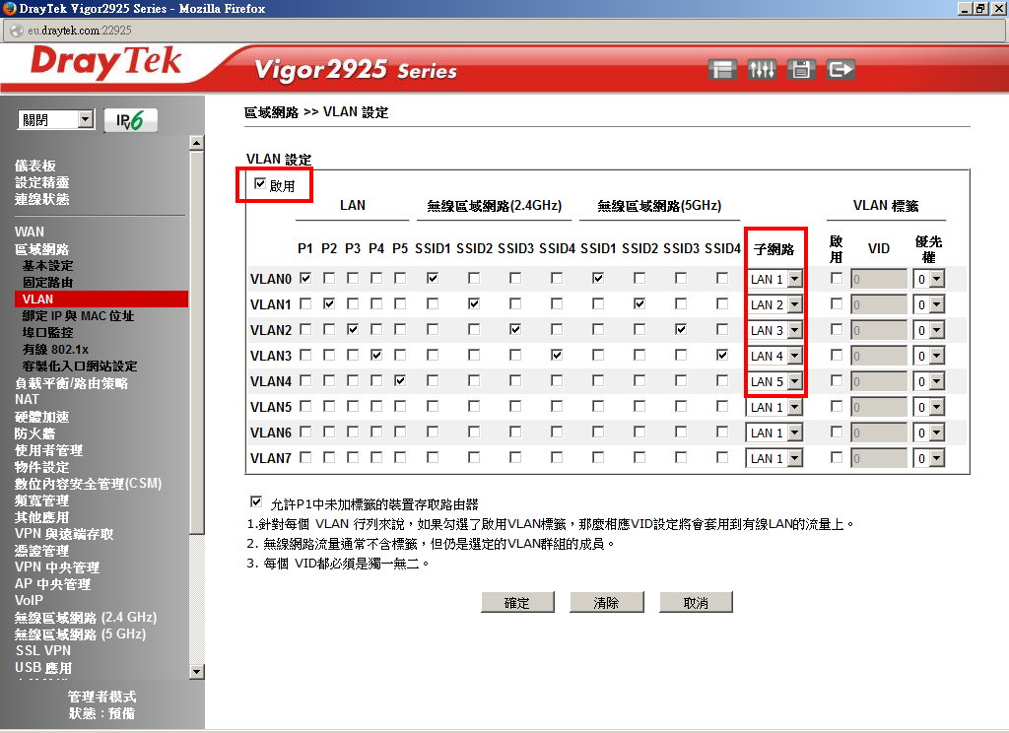Open the VLAN4 subnet LAN 5 dropdown
This screenshot has height=733, width=1009.
click(x=775, y=382)
